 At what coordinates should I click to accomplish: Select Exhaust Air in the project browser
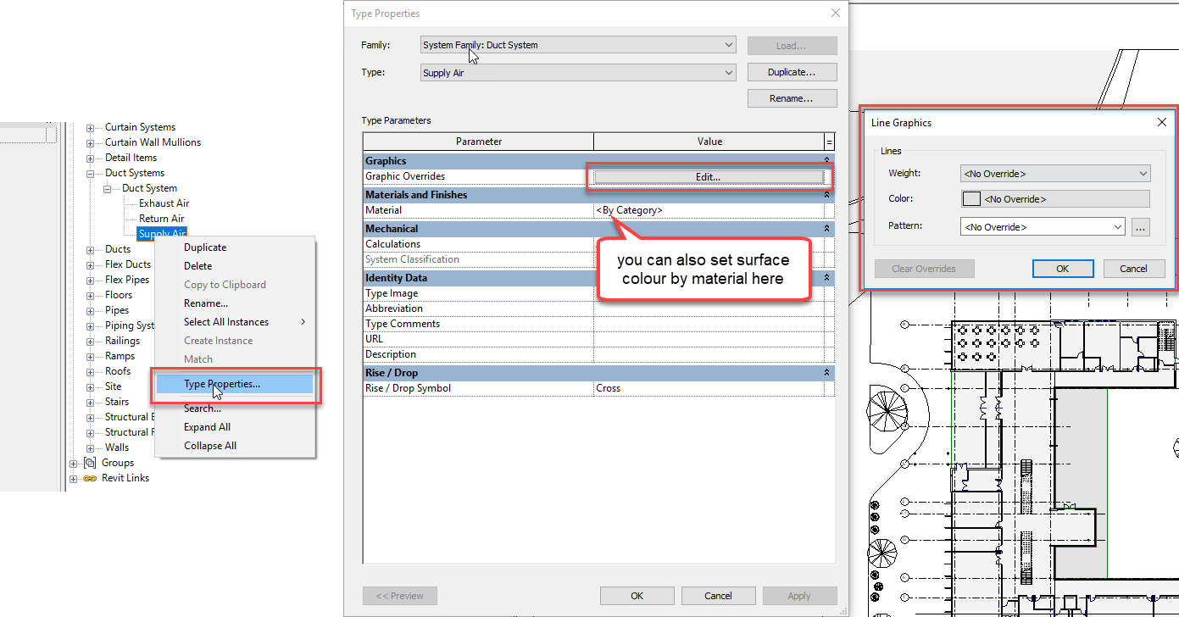pyautogui.click(x=163, y=203)
